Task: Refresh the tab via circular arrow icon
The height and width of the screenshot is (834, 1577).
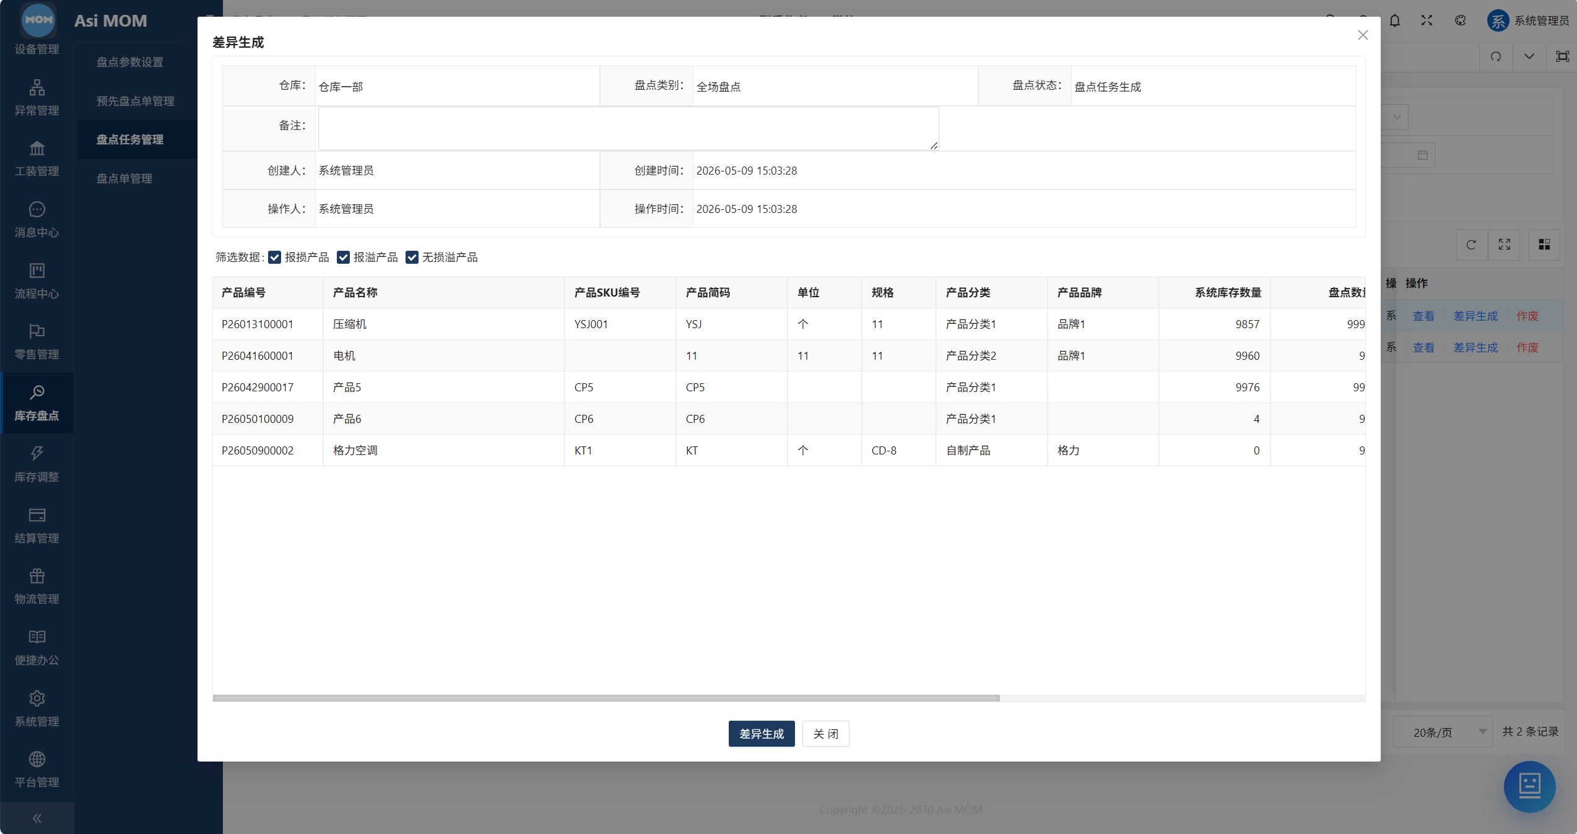Action: (1496, 57)
